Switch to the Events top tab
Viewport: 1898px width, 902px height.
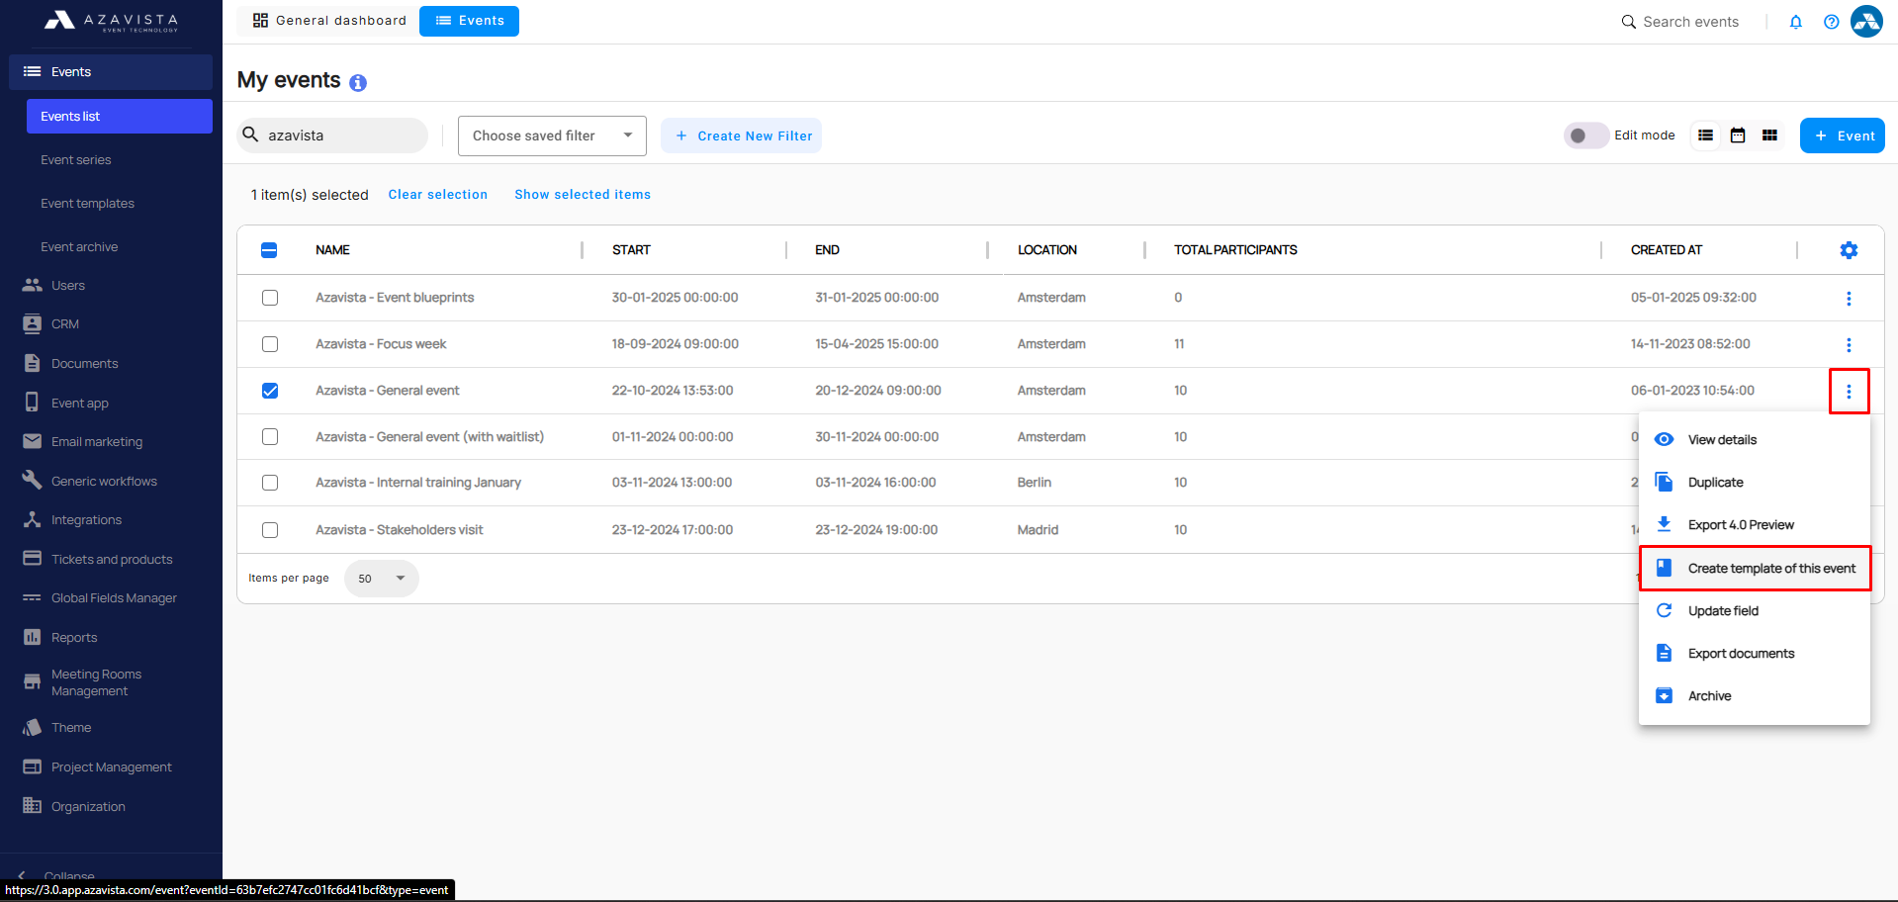(470, 21)
